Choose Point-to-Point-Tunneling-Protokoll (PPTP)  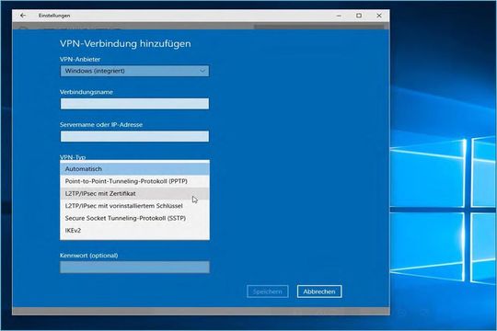[134, 181]
